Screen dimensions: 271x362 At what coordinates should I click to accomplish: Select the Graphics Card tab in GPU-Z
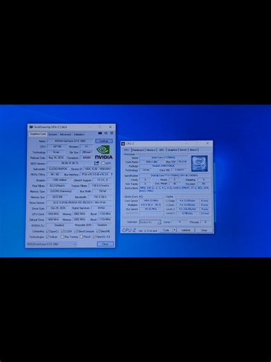click(38, 134)
